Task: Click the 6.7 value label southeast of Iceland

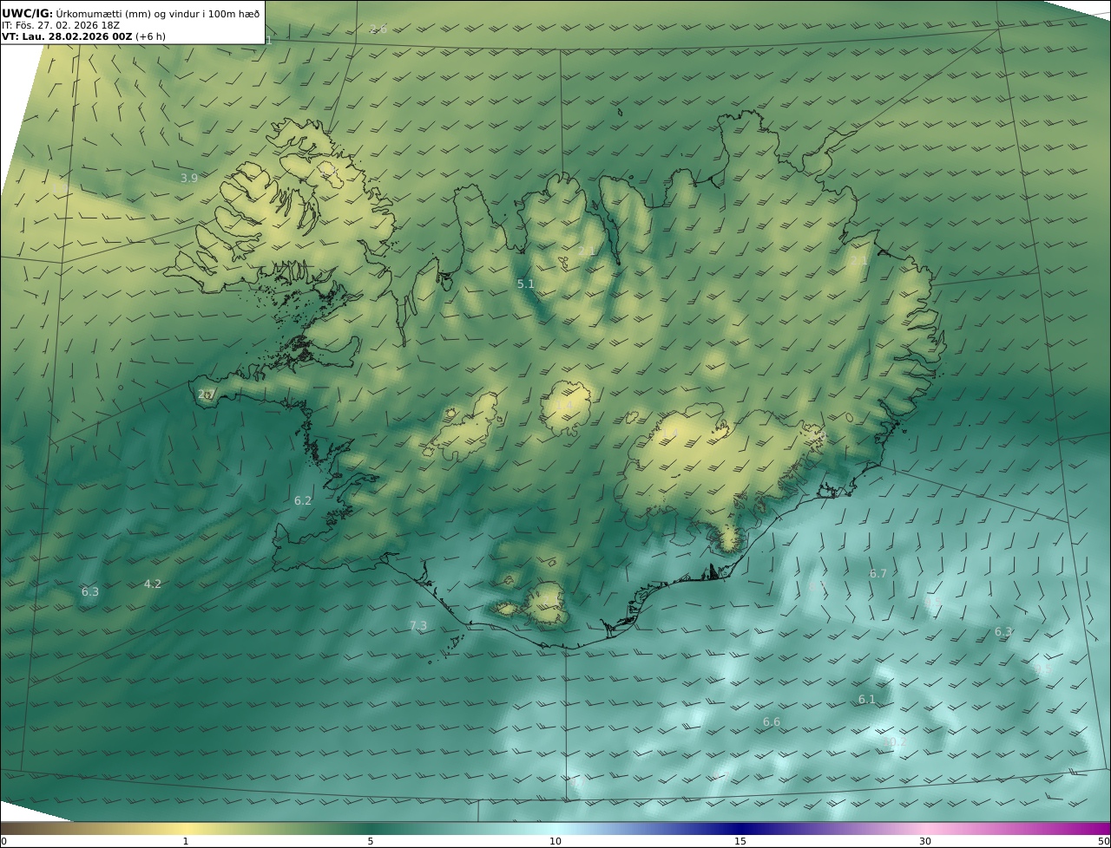Action: click(878, 573)
